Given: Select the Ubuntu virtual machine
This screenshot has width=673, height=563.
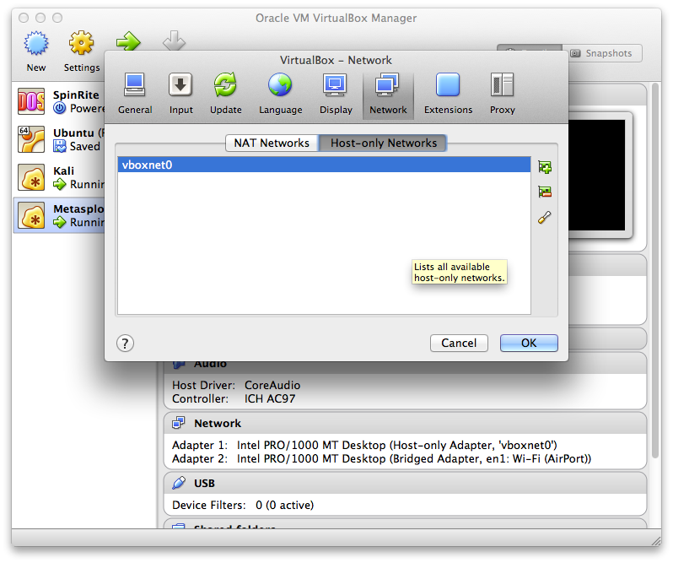Looking at the screenshot, I should pyautogui.click(x=59, y=139).
